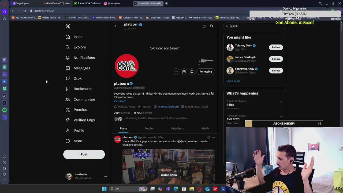This screenshot has height=193, width=343.
Task: Switch to the Posts tab
Action: click(x=123, y=128)
